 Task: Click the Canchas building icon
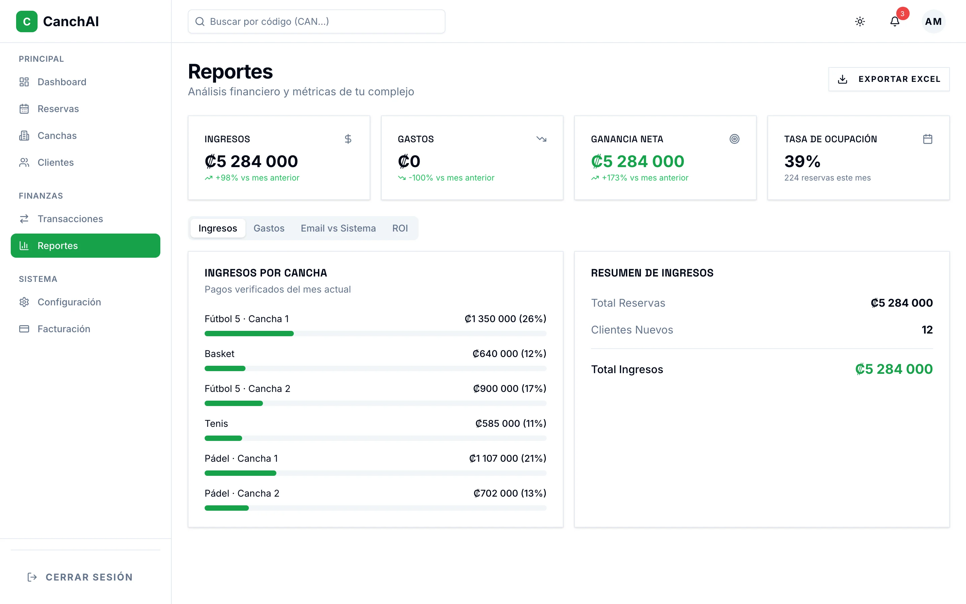coord(24,136)
